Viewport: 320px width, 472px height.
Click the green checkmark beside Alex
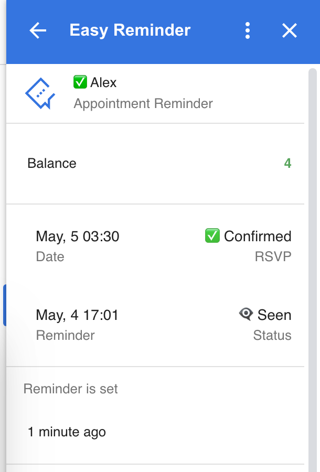[x=80, y=82]
